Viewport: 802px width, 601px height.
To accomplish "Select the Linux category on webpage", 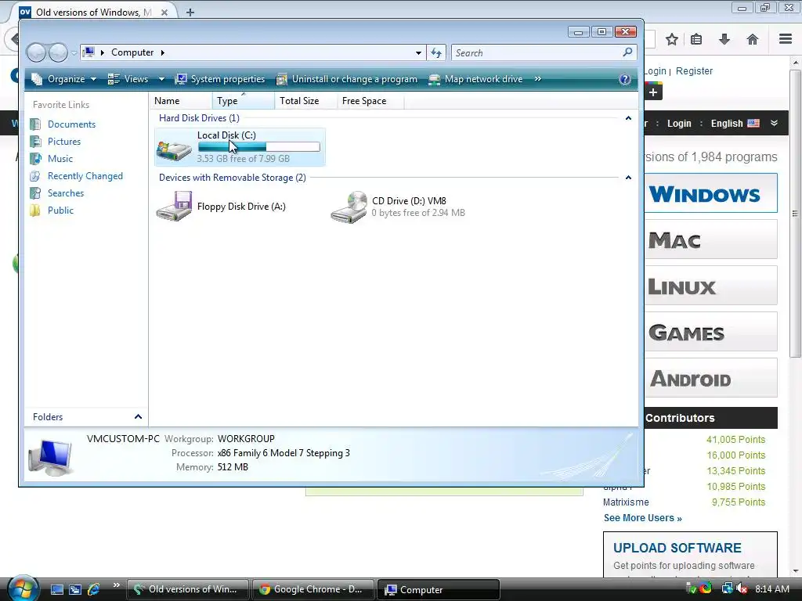I will [x=711, y=286].
